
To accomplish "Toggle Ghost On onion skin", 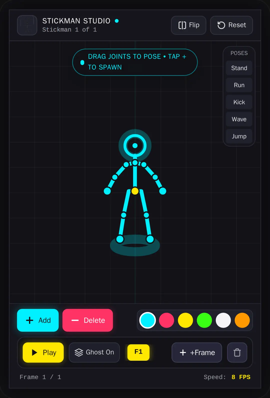I will tap(94, 352).
